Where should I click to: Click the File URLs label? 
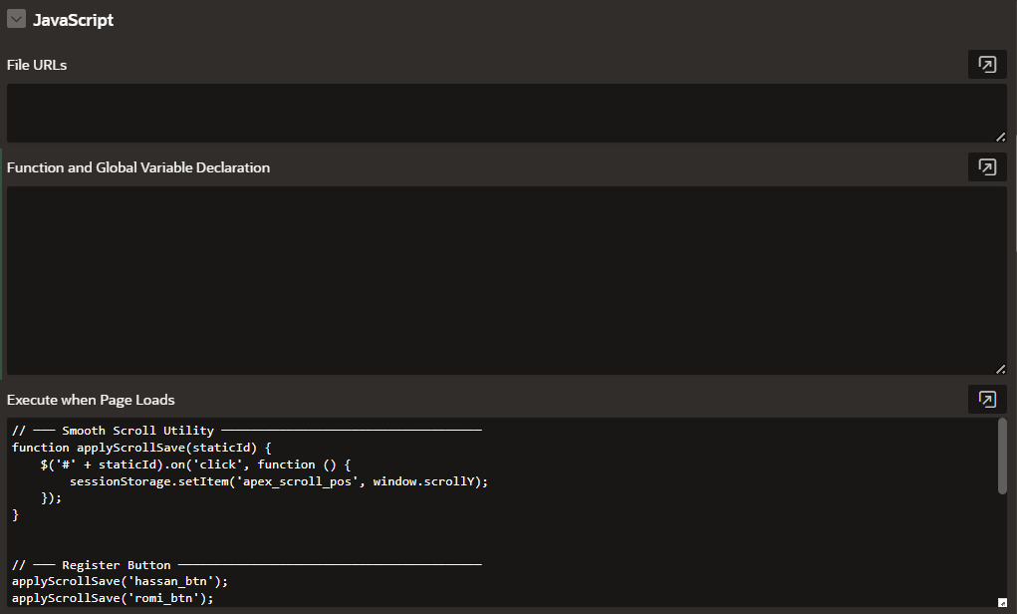pos(37,65)
